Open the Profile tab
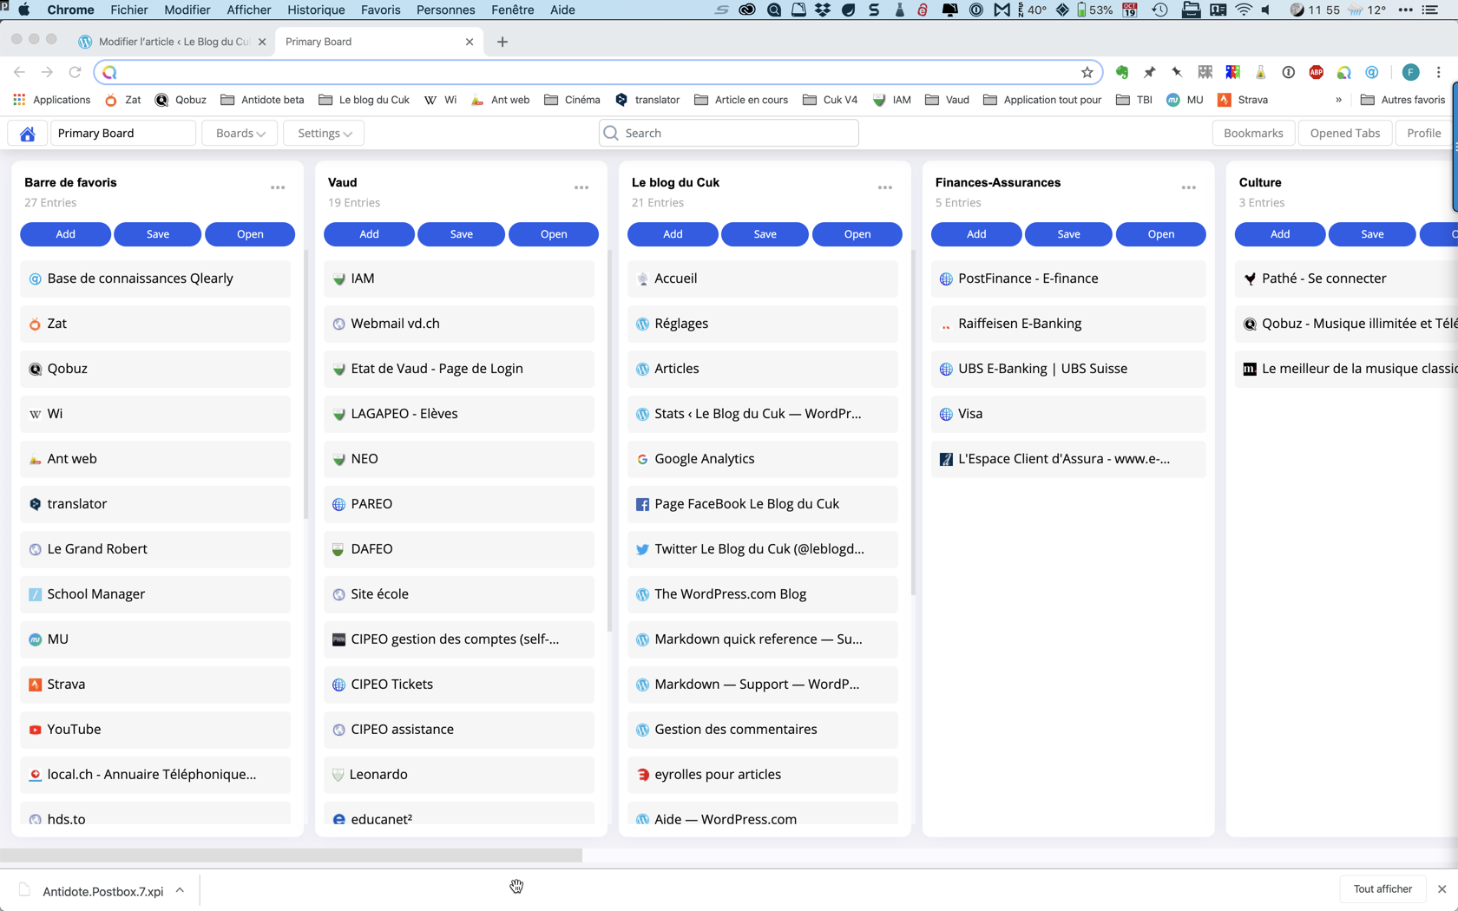This screenshot has height=911, width=1458. pyautogui.click(x=1423, y=133)
